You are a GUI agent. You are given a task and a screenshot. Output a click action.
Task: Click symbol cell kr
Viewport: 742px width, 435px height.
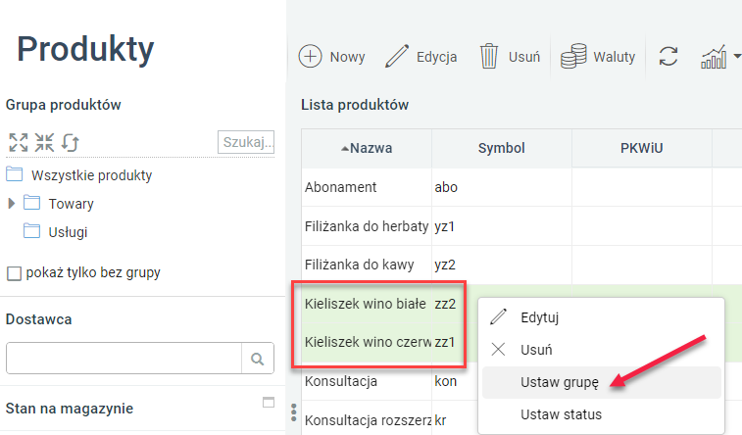(440, 420)
